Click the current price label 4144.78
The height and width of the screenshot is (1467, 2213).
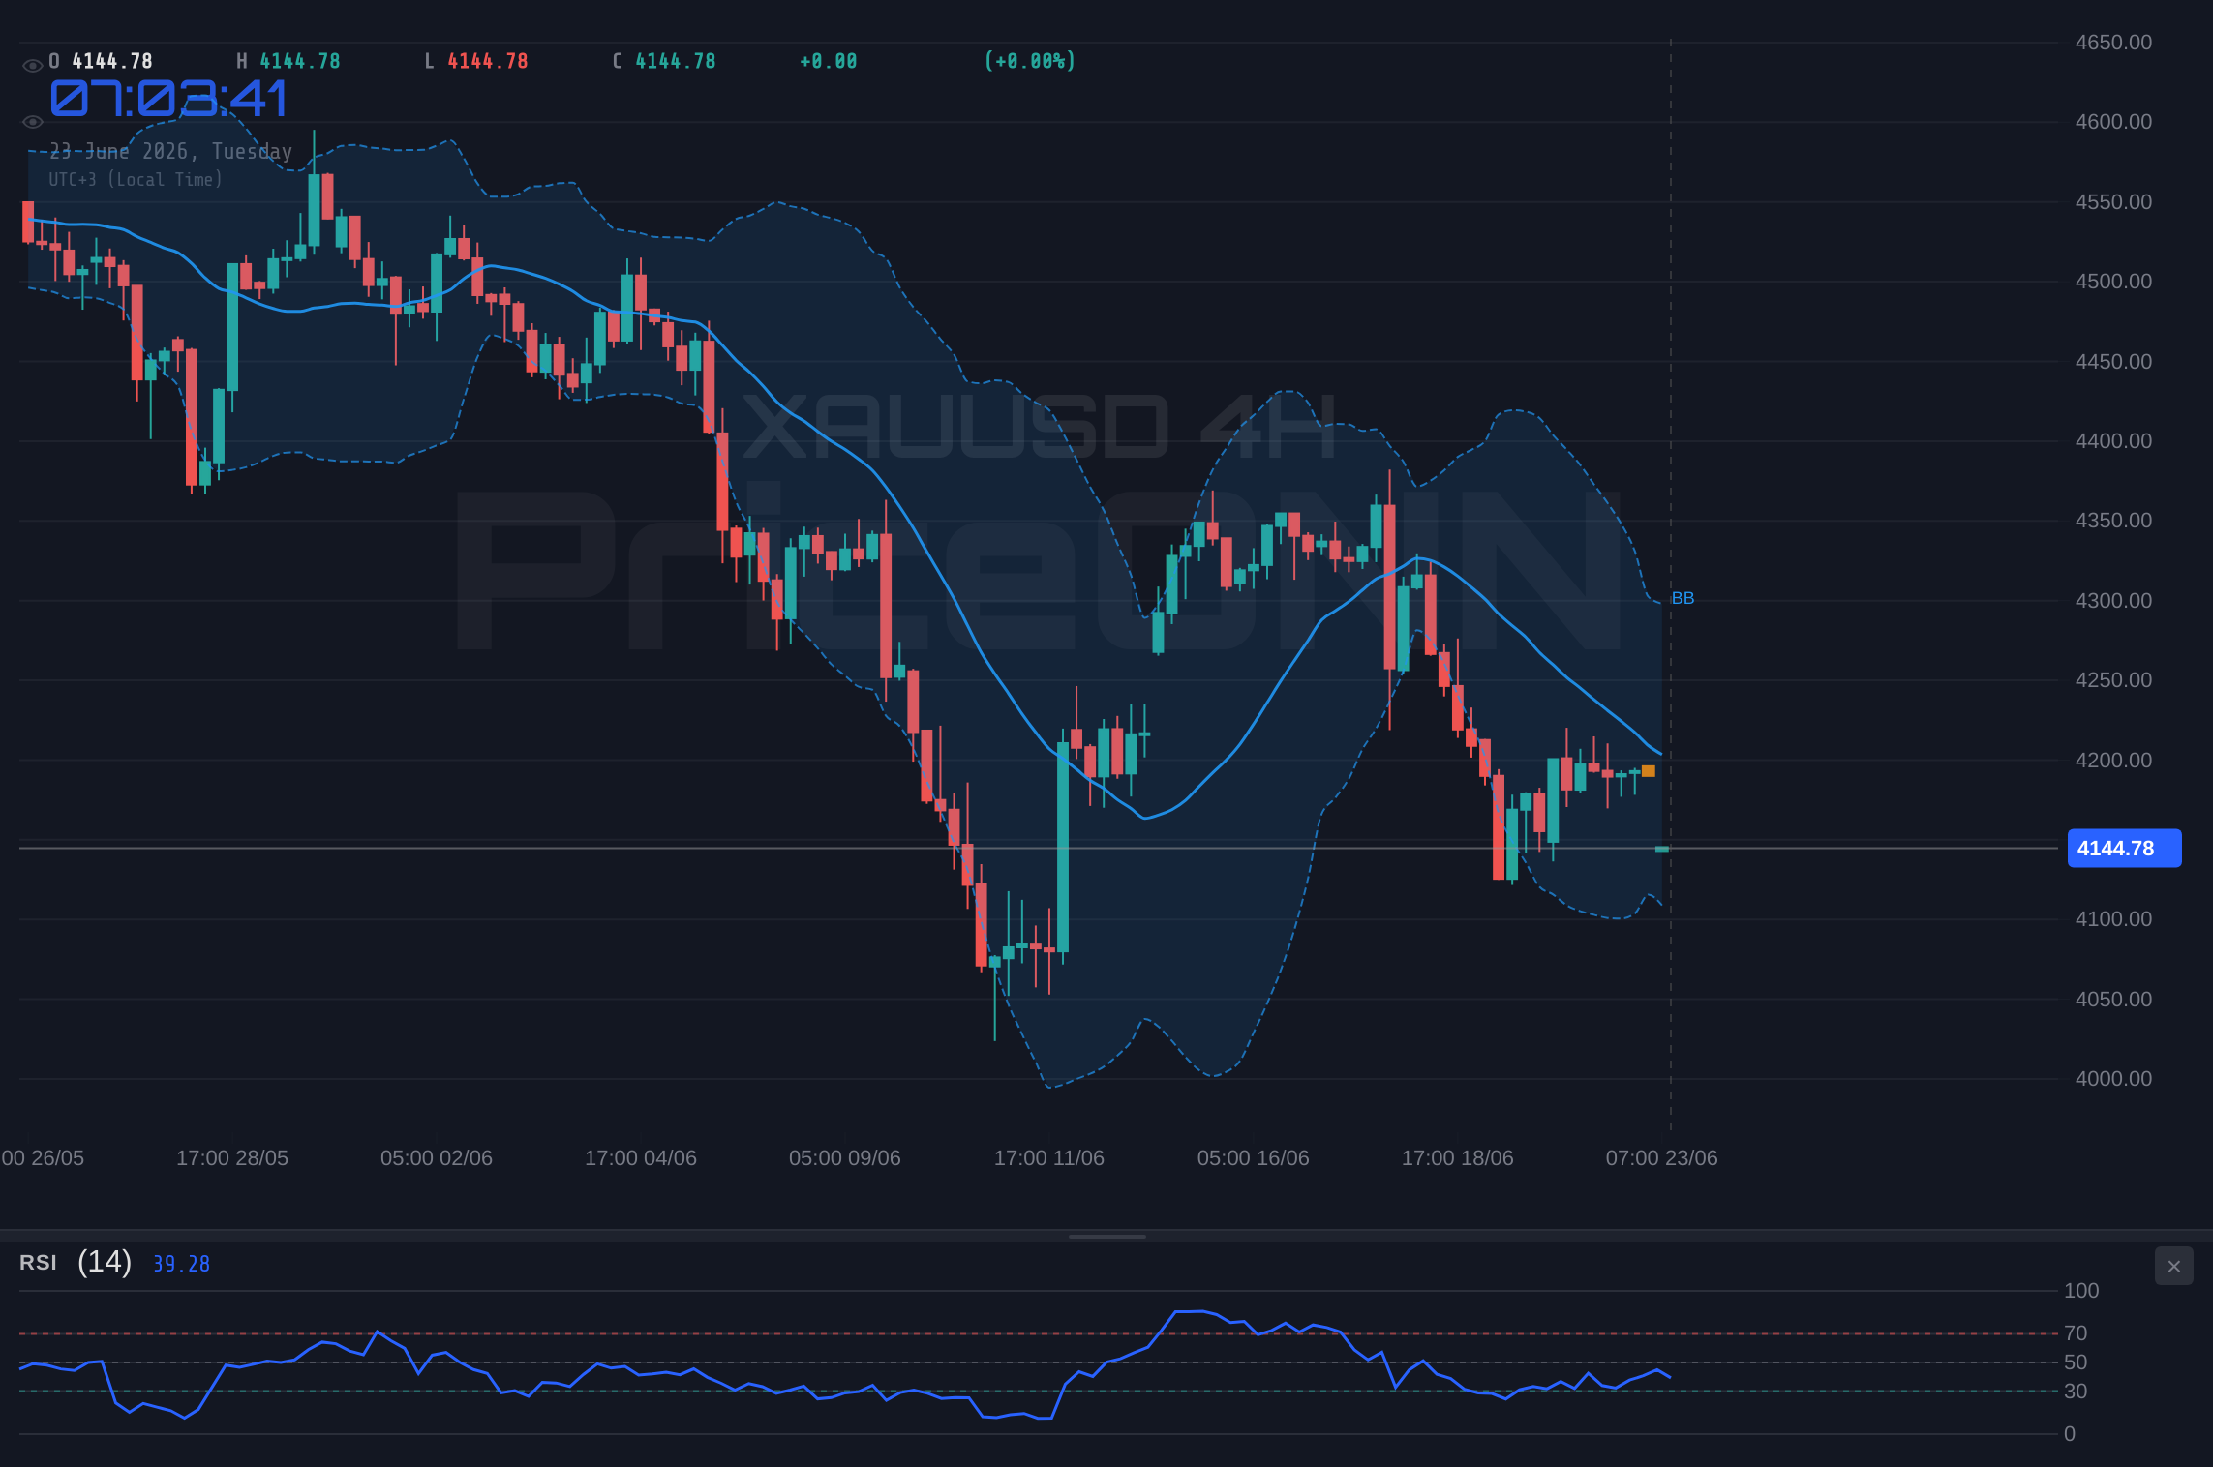click(x=2124, y=849)
